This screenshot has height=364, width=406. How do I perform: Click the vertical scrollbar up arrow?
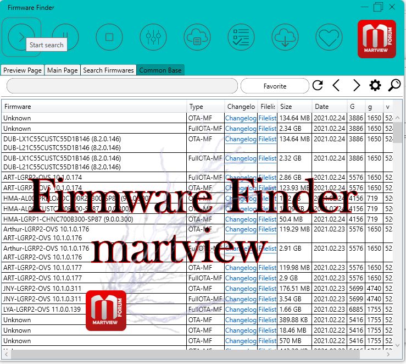pos(397,118)
